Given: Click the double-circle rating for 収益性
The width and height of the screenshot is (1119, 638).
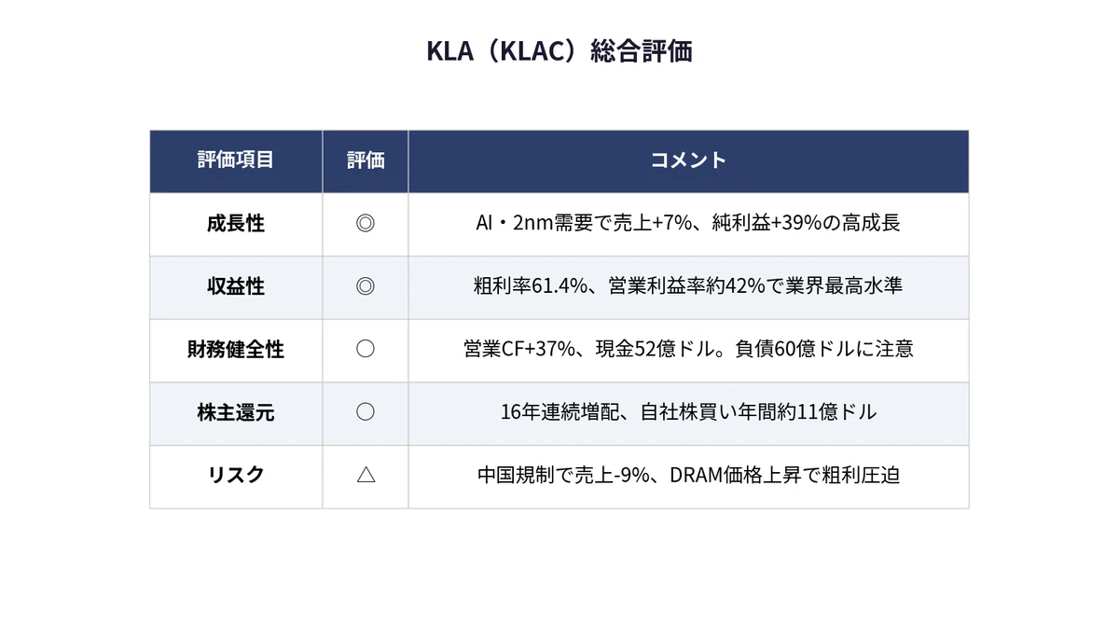Looking at the screenshot, I should coord(366,286).
